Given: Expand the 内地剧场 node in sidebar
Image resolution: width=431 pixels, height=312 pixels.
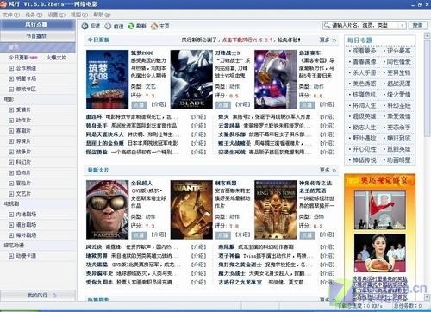Looking at the screenshot, I should click(x=11, y=215).
